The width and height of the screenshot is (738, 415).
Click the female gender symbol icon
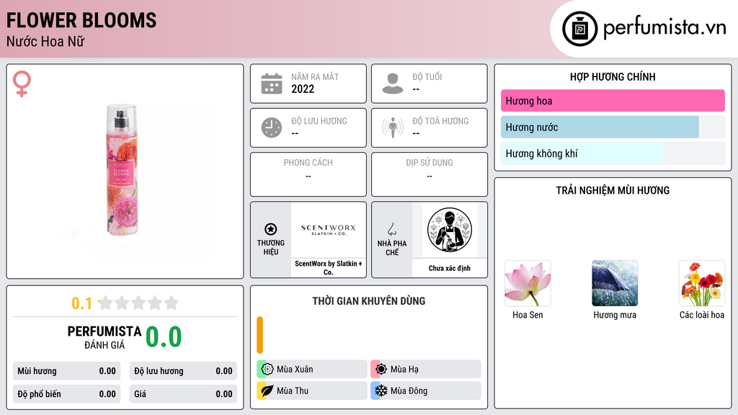22,84
